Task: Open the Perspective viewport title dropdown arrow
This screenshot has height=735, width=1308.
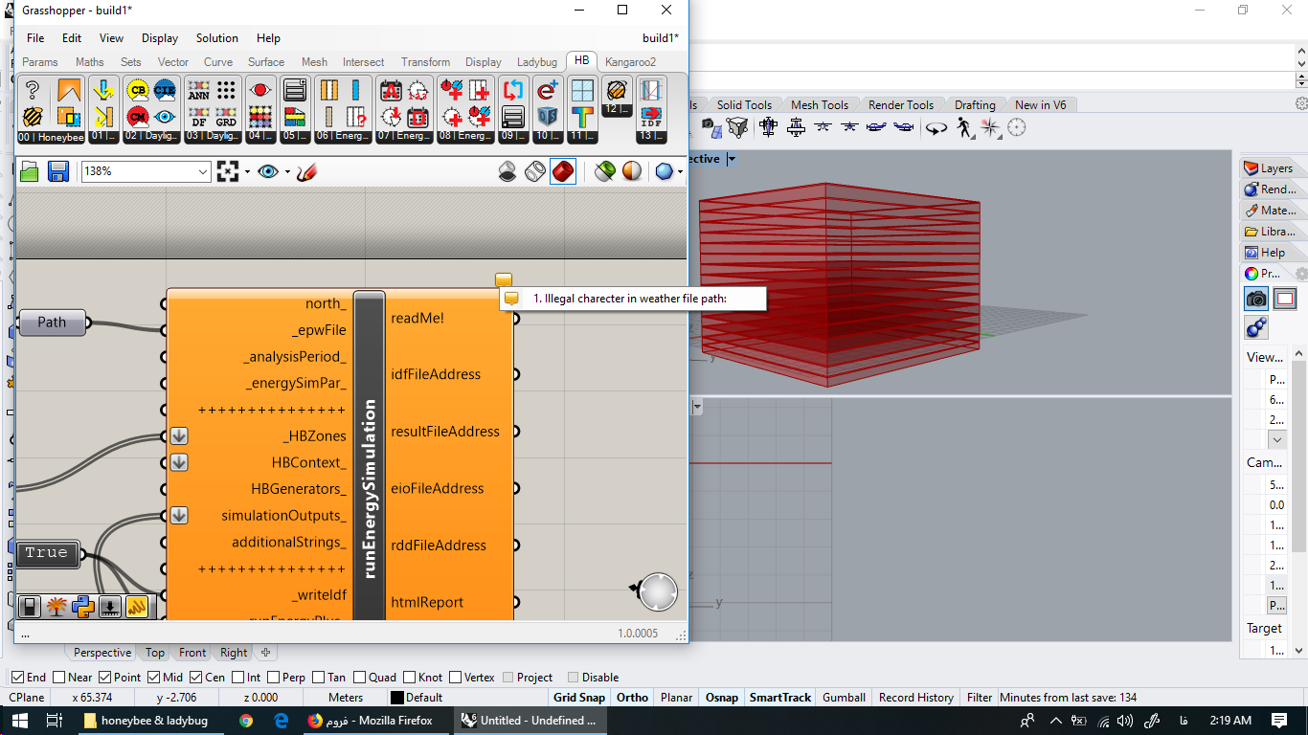Action: click(x=732, y=159)
